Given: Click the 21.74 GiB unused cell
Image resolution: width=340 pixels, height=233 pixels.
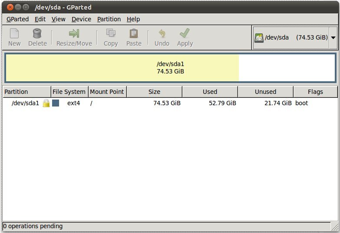Looking at the screenshot, I should tap(278, 103).
